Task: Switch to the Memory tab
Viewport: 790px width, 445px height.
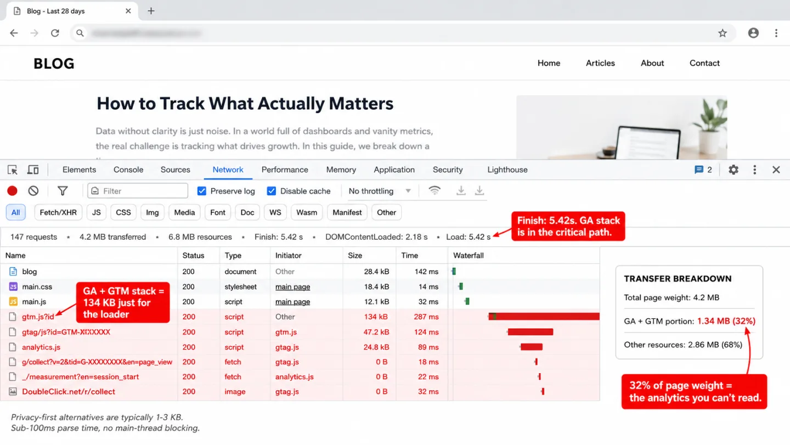Action: tap(341, 170)
